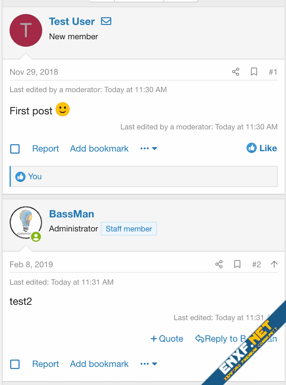
Task: Expand the more options menu on post #1
Action: (149, 148)
